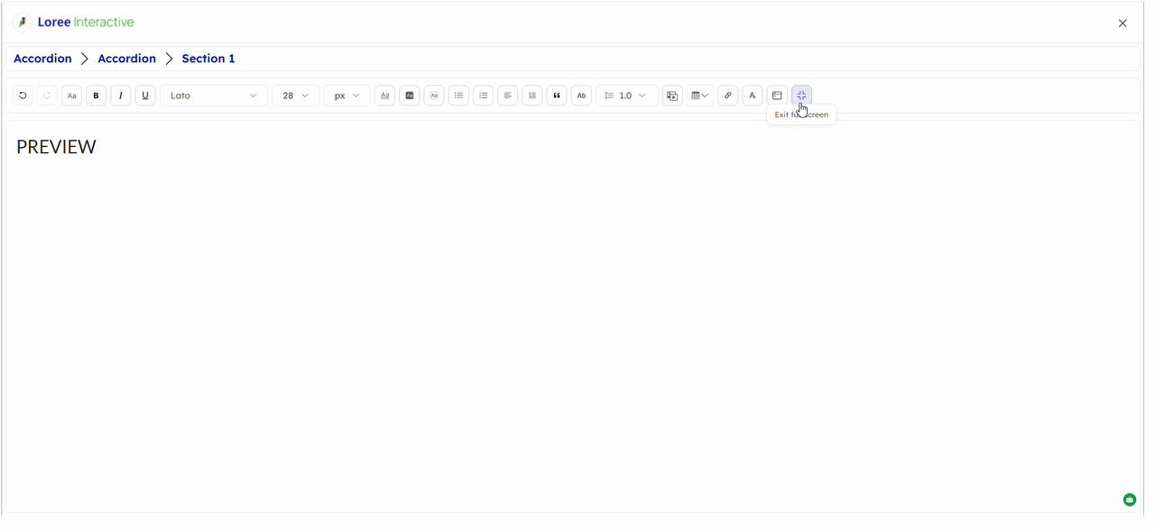
Task: Exit fullscreen mode
Action: click(x=801, y=96)
